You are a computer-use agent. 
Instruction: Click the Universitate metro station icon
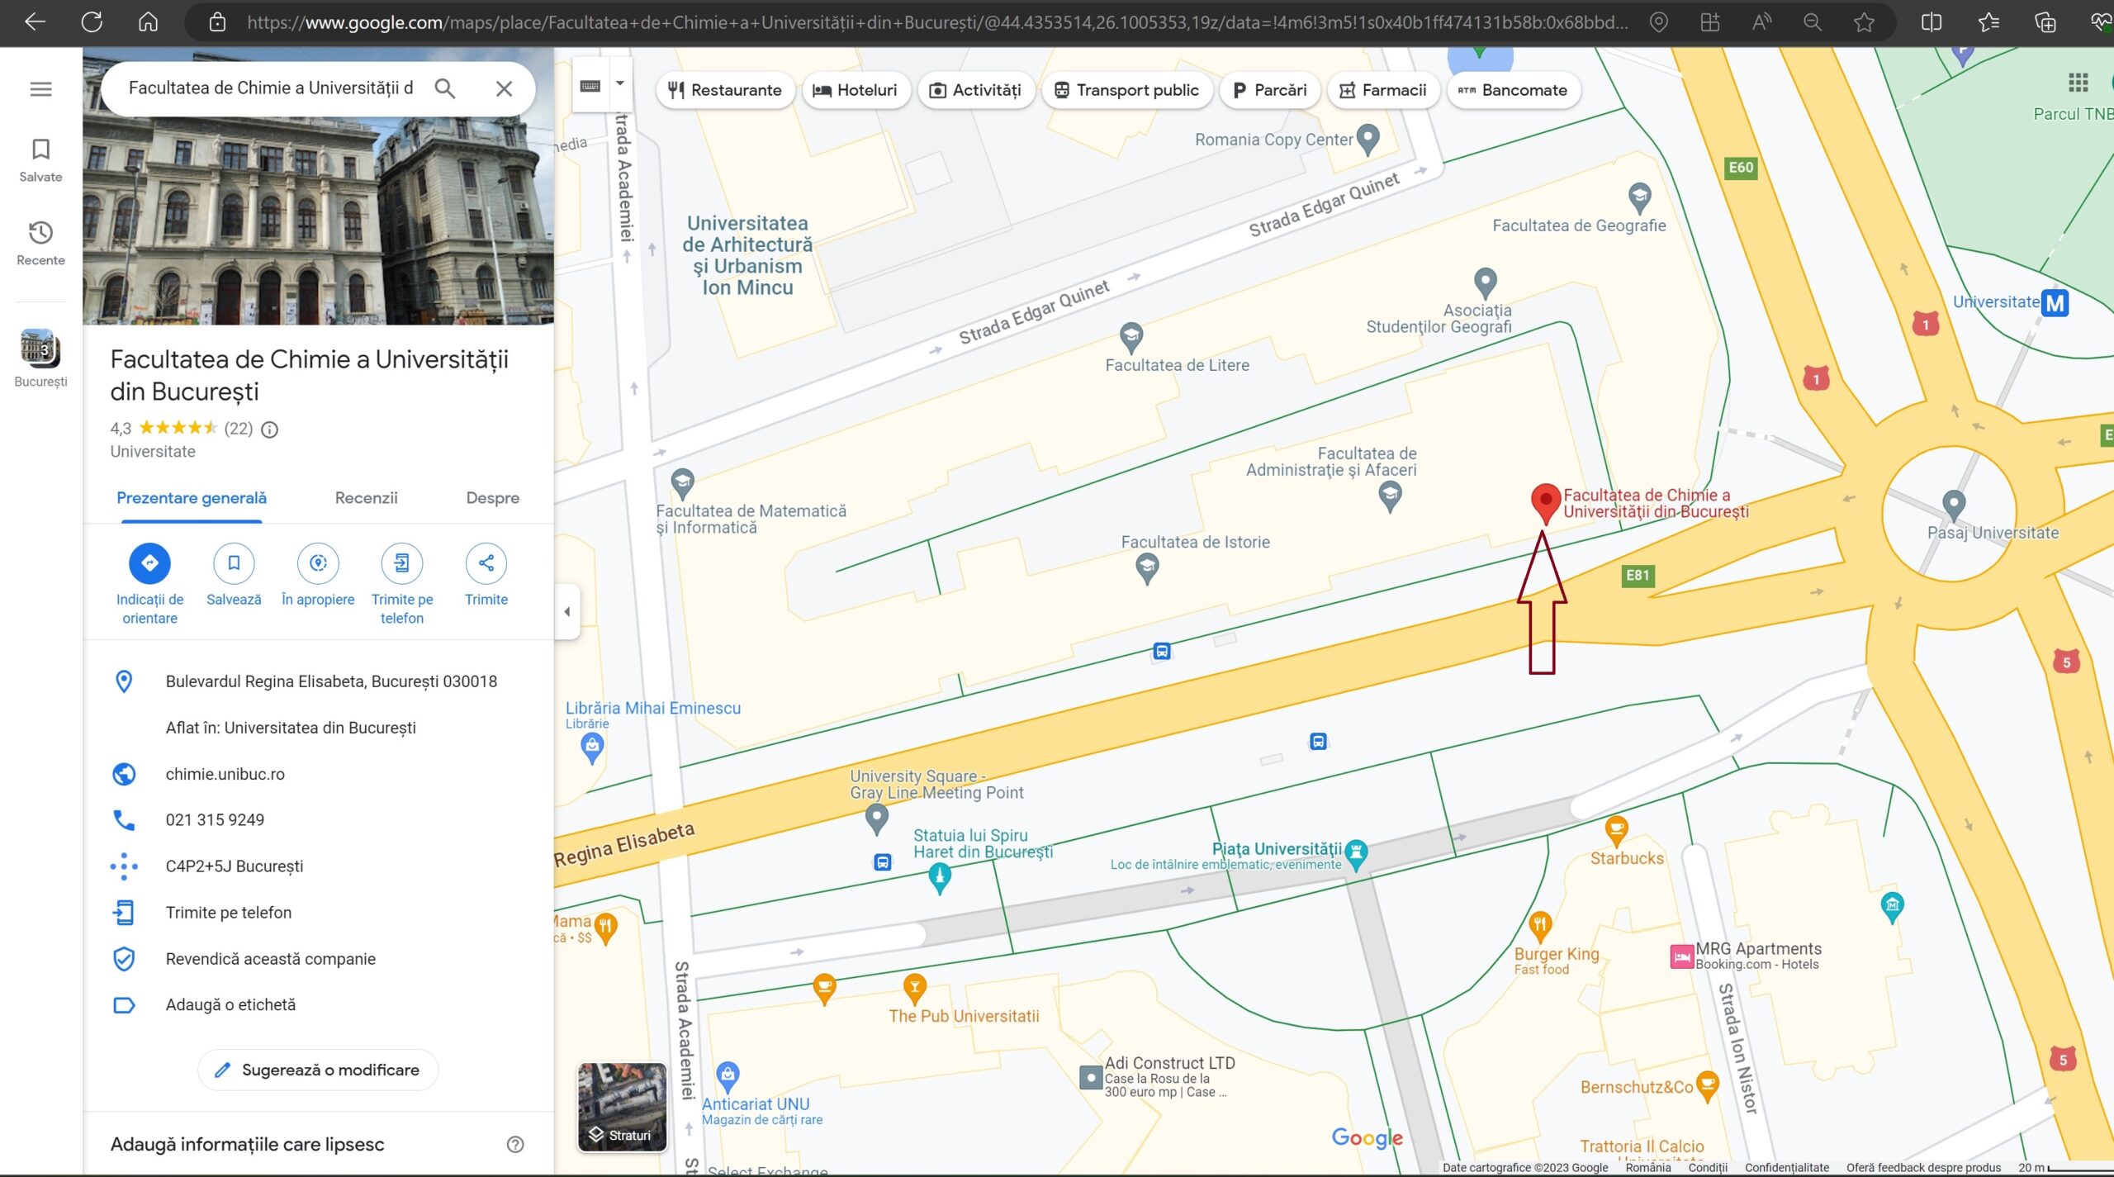pyautogui.click(x=2055, y=303)
